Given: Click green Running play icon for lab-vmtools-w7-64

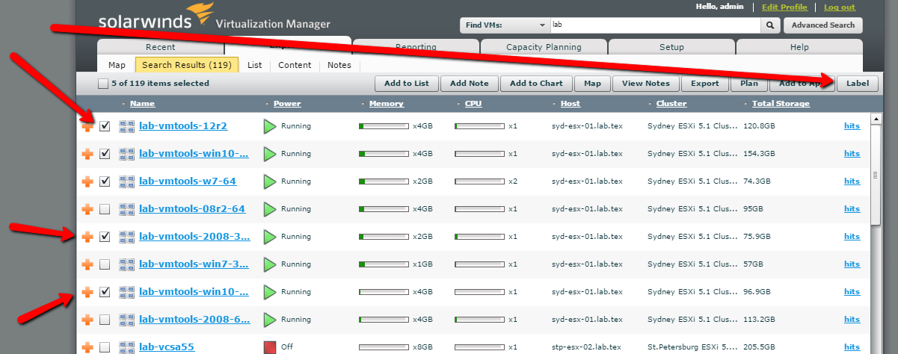Looking at the screenshot, I should click(x=270, y=181).
